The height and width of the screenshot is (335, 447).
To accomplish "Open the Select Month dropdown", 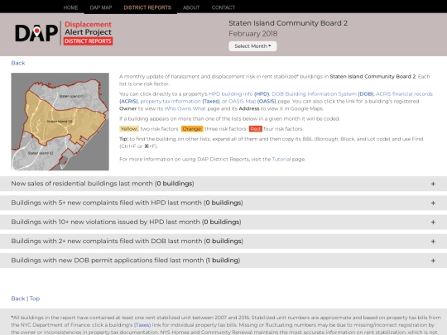I will pos(252,46).
